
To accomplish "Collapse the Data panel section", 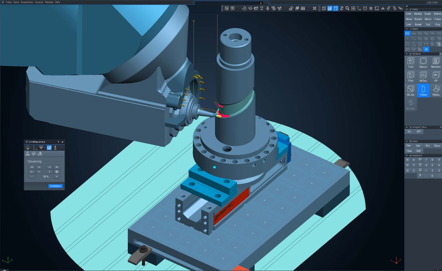I will 407,141.
